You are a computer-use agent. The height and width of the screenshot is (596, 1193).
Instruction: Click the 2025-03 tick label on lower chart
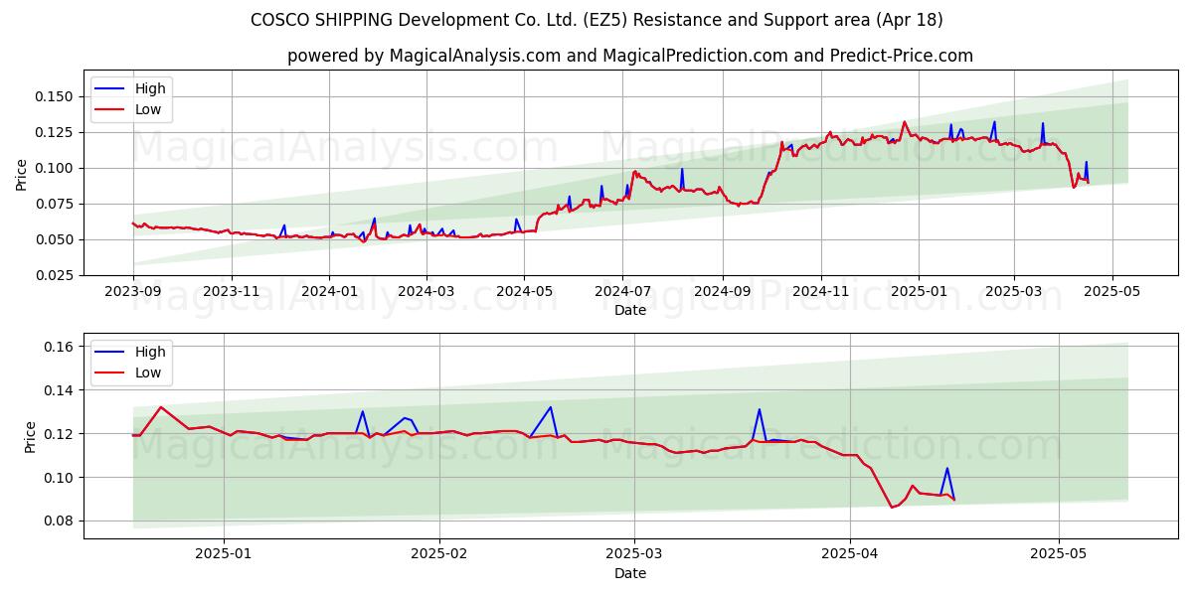634,555
